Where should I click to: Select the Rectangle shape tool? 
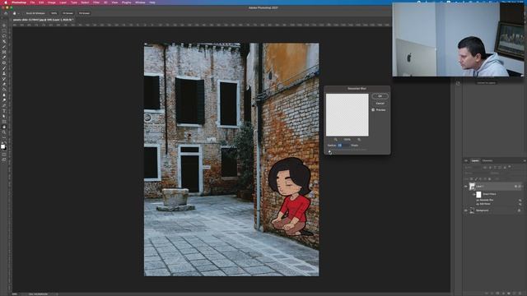[x=4, y=122]
